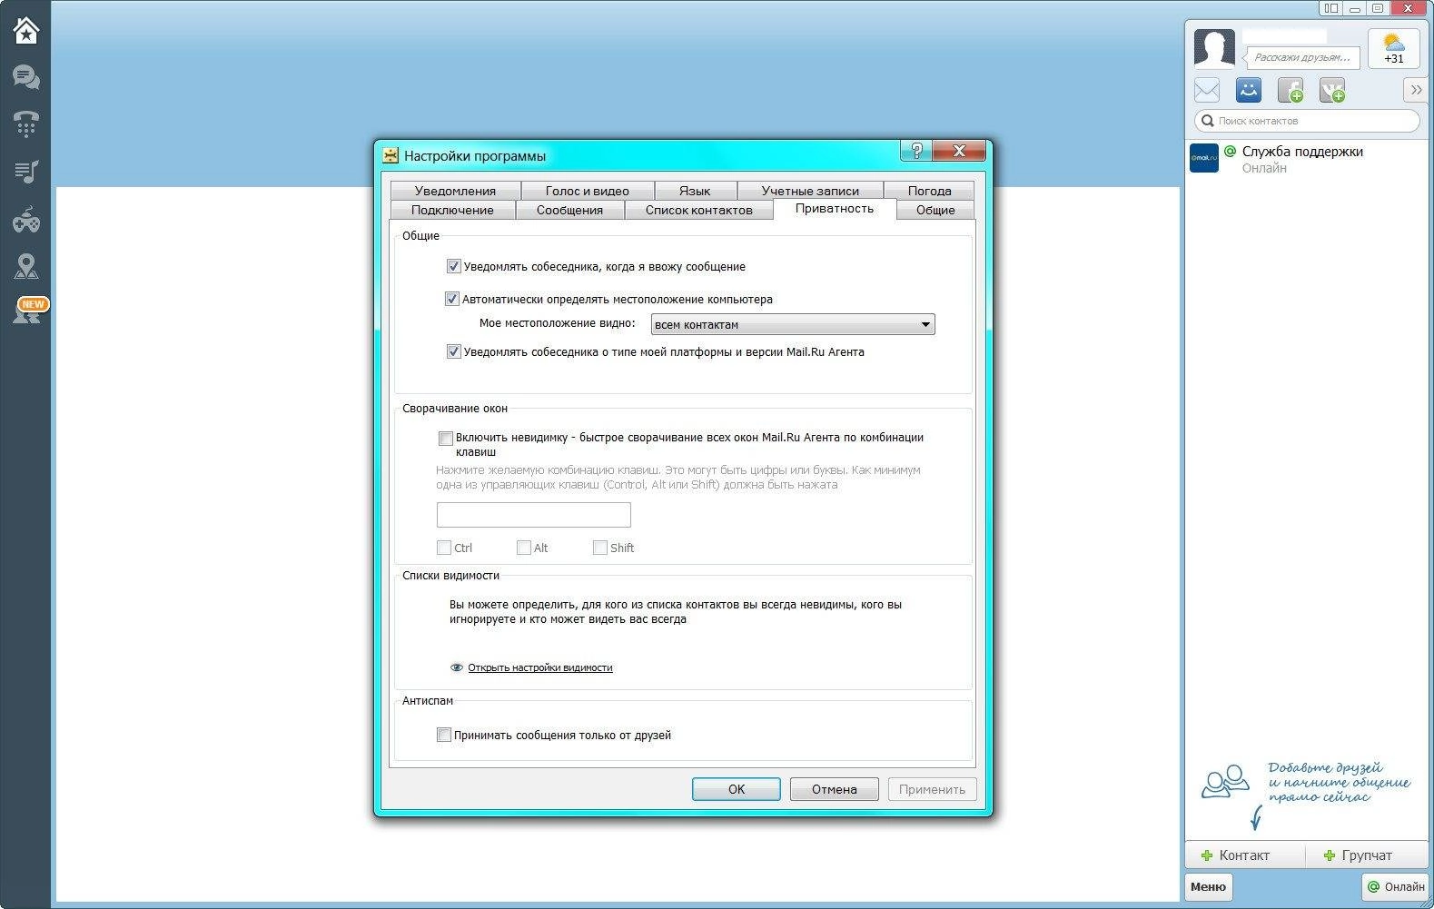Switch to the Голос и видео tab

click(x=587, y=191)
